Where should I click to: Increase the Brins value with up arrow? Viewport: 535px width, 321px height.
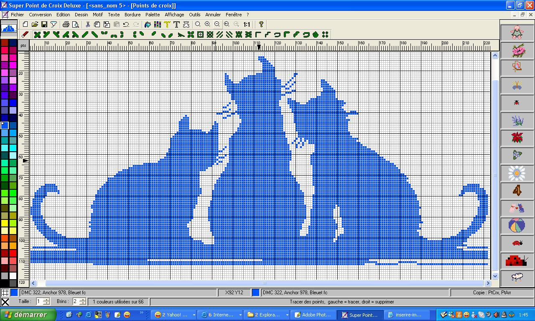[x=82, y=300]
